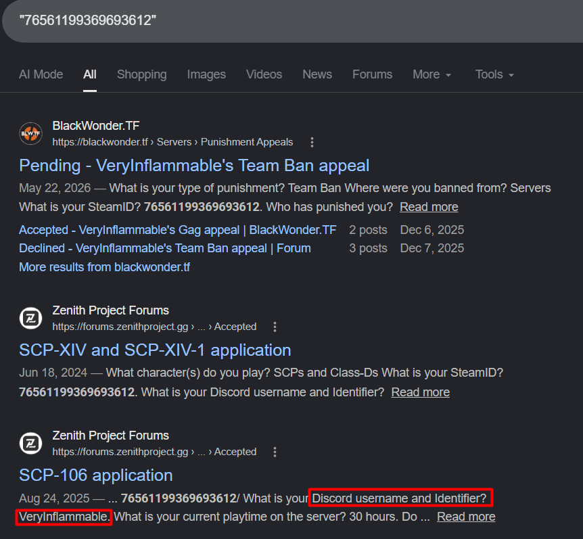Click the blackwonder.tf Punishment Appeals breadcrumb URL
The height and width of the screenshot is (539, 583).
point(172,142)
